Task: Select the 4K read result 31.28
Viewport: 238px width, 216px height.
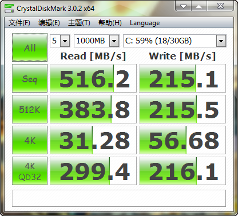Action: 93,140
